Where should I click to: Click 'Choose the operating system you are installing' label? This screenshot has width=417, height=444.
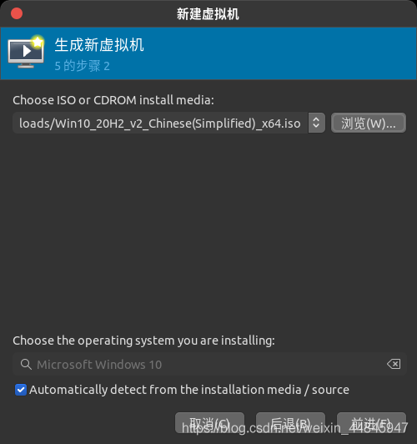point(143,341)
